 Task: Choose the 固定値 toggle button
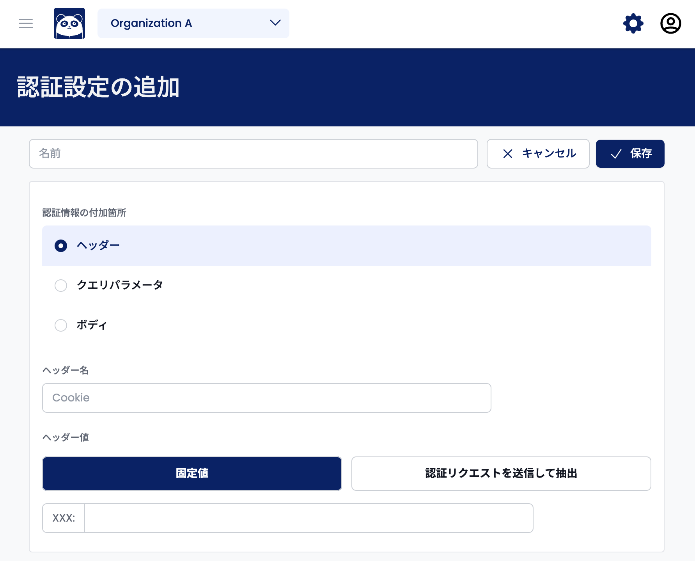pyautogui.click(x=192, y=474)
